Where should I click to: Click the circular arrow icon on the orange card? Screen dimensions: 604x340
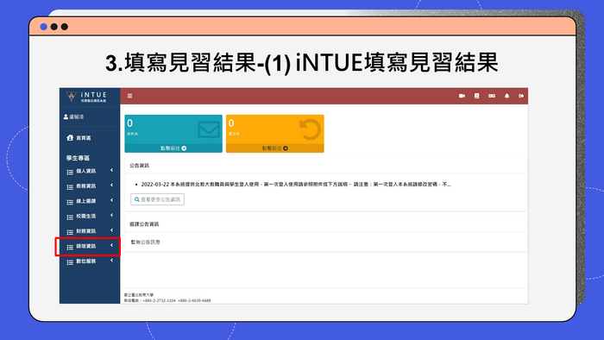pyautogui.click(x=310, y=129)
